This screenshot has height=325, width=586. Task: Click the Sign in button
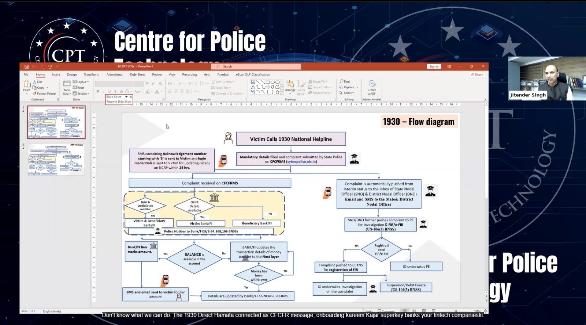point(434,66)
